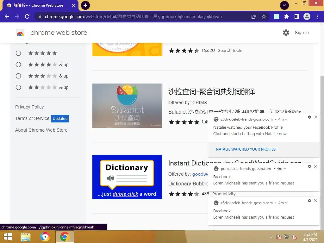324x243 pixels.
Task: Click the forward navigation arrow
Action: [x=17, y=16]
